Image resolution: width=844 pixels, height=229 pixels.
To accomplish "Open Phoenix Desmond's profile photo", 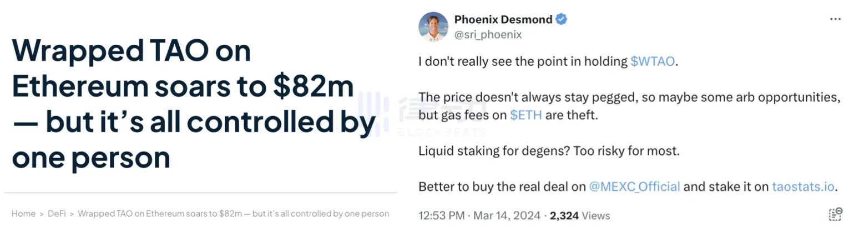I will [433, 27].
